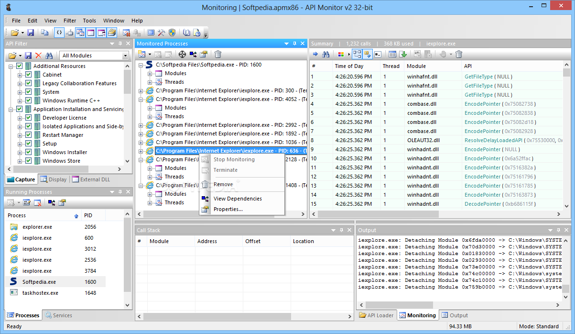Toggle the Setup checkbox
The width and height of the screenshot is (575, 334).
[x=28, y=144]
